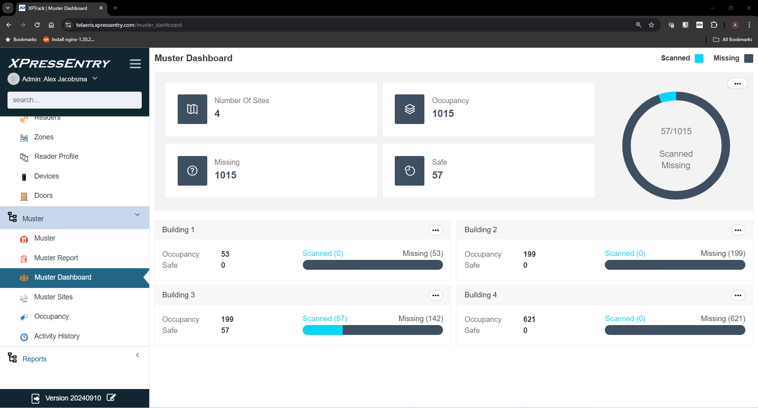Select Activity History sidebar item

point(57,336)
